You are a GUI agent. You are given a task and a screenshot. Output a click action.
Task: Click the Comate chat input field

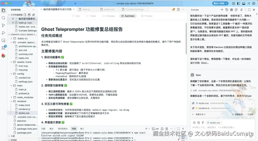(x=222, y=127)
